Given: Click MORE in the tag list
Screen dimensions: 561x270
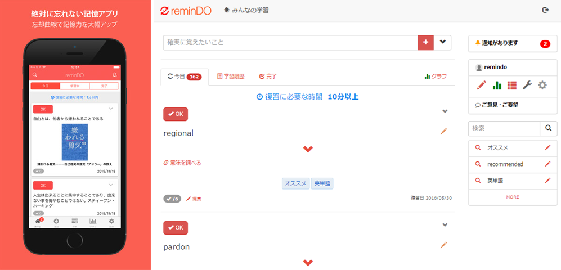Looking at the screenshot, I should click(x=513, y=197).
